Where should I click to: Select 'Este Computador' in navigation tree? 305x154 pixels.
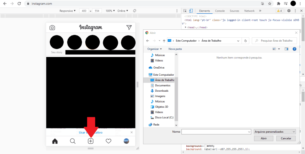click(161, 75)
